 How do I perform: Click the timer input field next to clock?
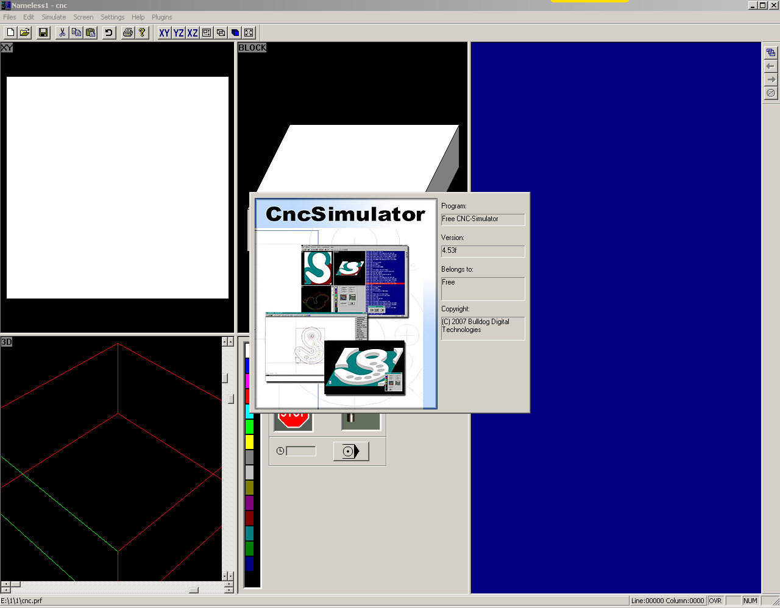click(301, 451)
